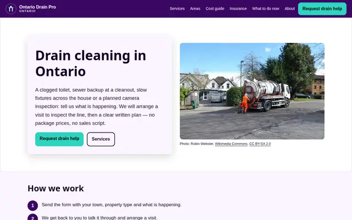
Task: Open the Ontario Drain Pro home link text
Action: (x=37, y=9)
